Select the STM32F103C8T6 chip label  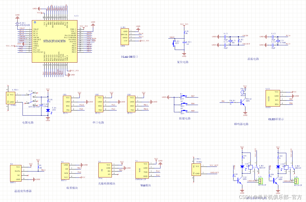coord(54,41)
